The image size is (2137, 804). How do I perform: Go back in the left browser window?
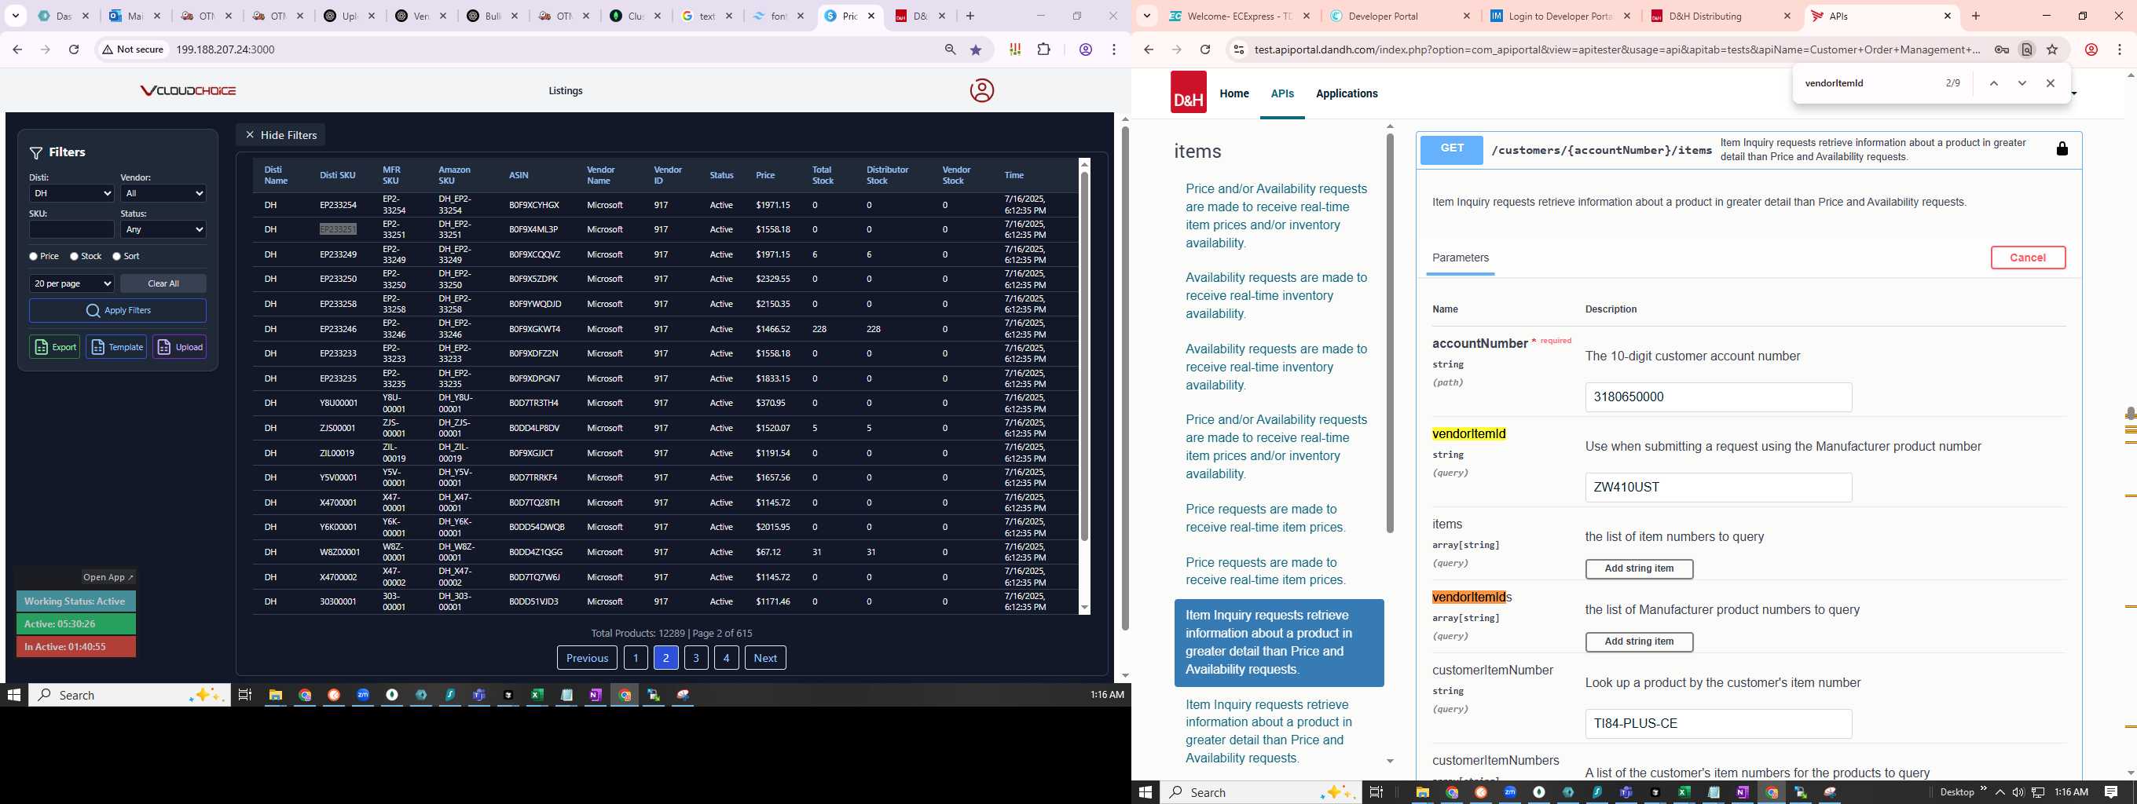pos(17,49)
